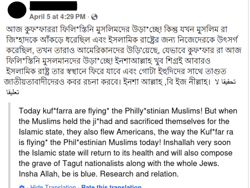250x188 pixels.
Task: Click the Bengali line beginning 'জাতীয়তাবাদীদেরও কবর'
Action: click(x=106, y=82)
